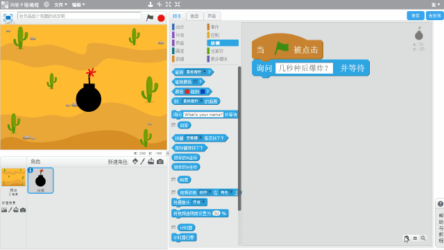The width and height of the screenshot is (444, 250).
Task: Click the project name input field
Action: (x=79, y=16)
